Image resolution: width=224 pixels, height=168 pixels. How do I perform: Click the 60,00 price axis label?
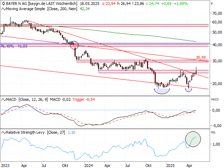[x=217, y=22]
